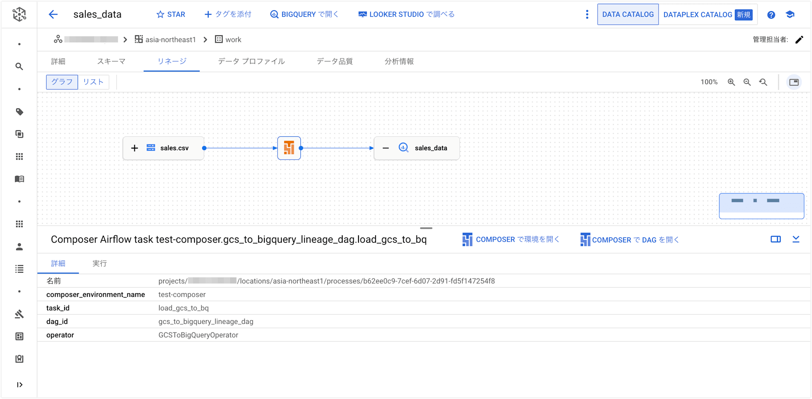Open the データ品質 tab
Image resolution: width=812 pixels, height=399 pixels.
pyautogui.click(x=335, y=61)
